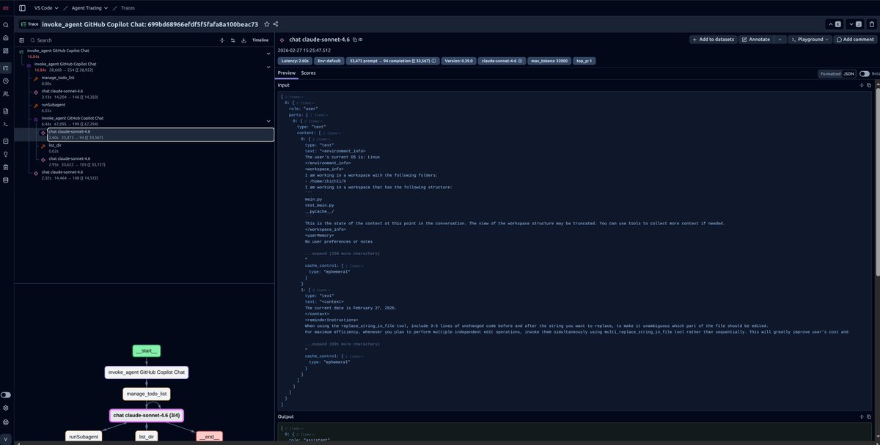
Task: Open the Agent Tracing breadcrumb dropdown
Action: pos(89,8)
